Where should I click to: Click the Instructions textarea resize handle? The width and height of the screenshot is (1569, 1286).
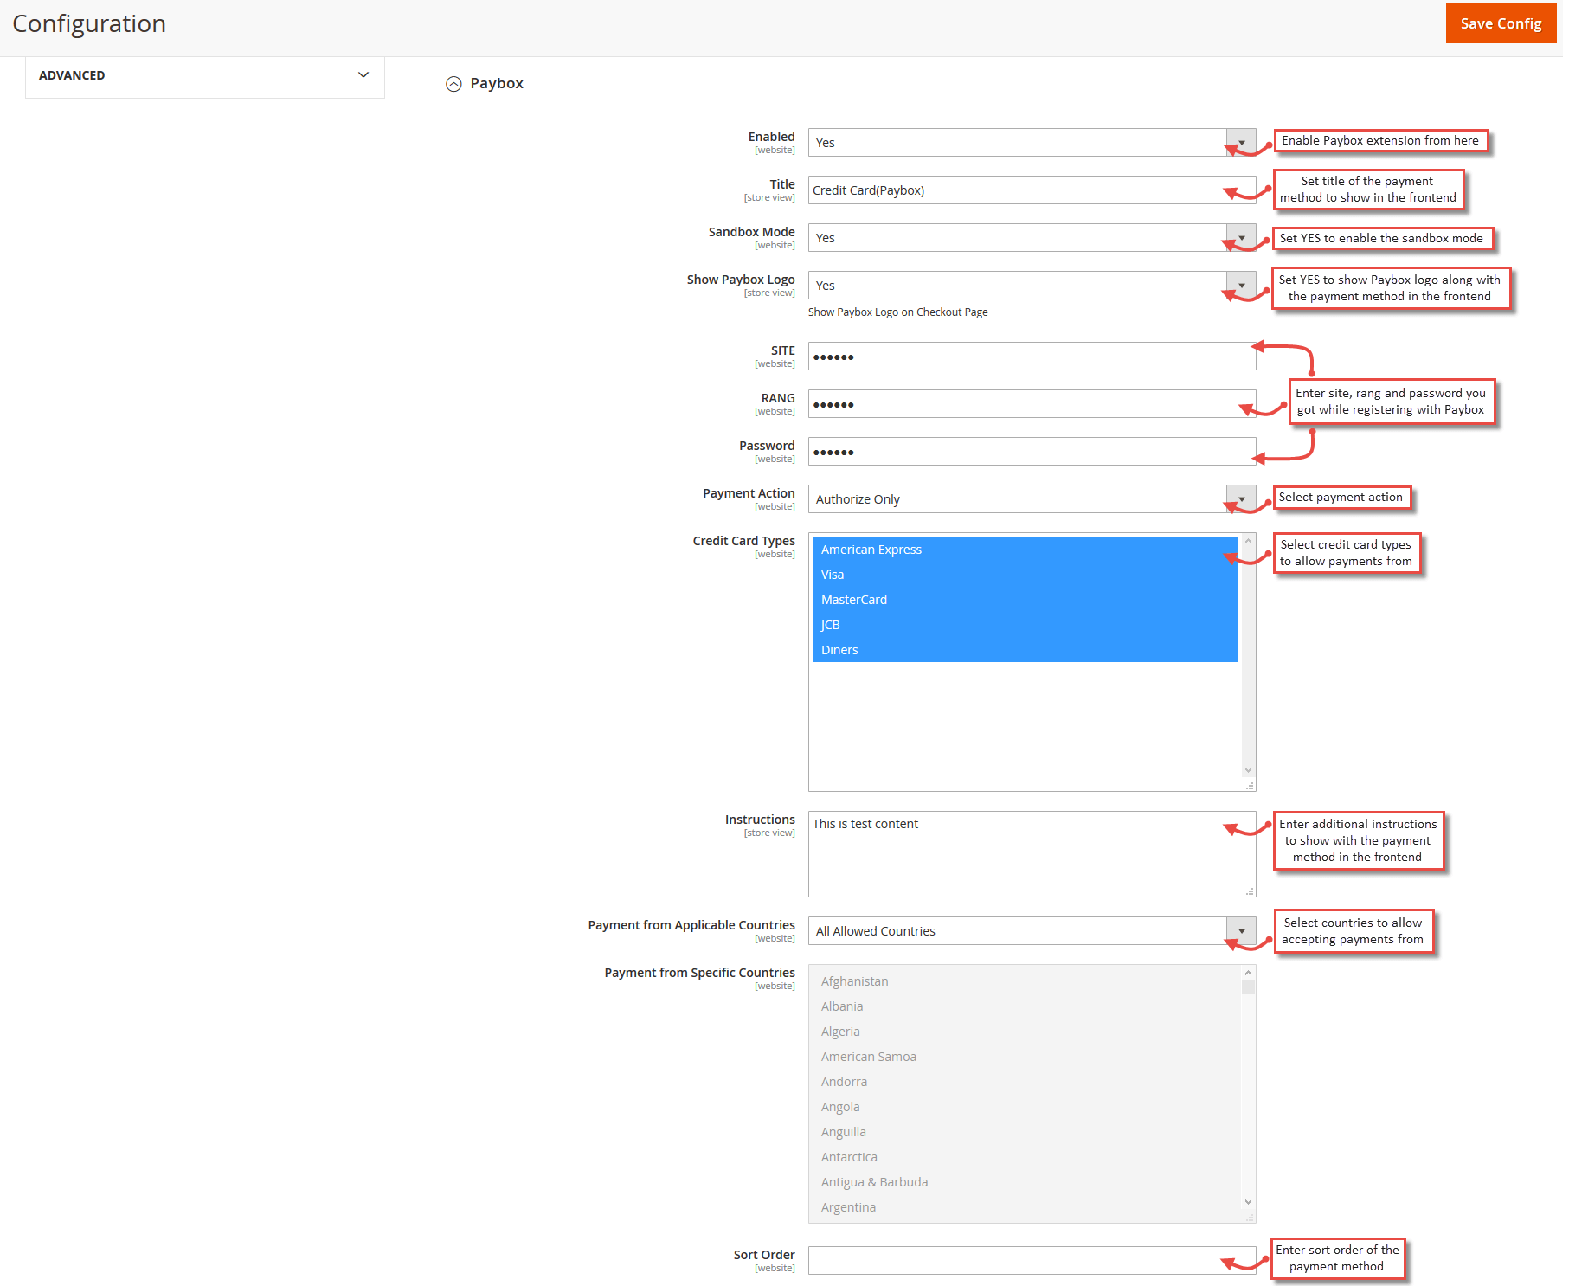(1250, 891)
